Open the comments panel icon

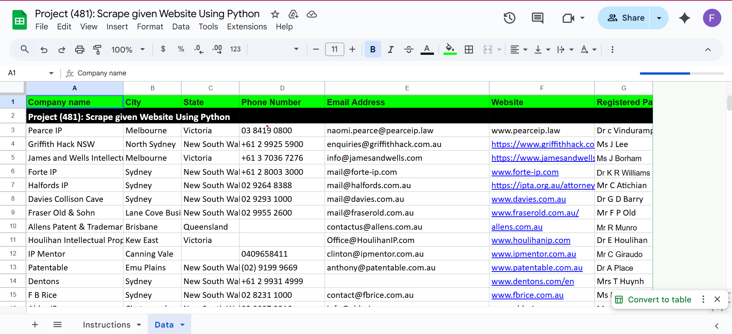537,18
